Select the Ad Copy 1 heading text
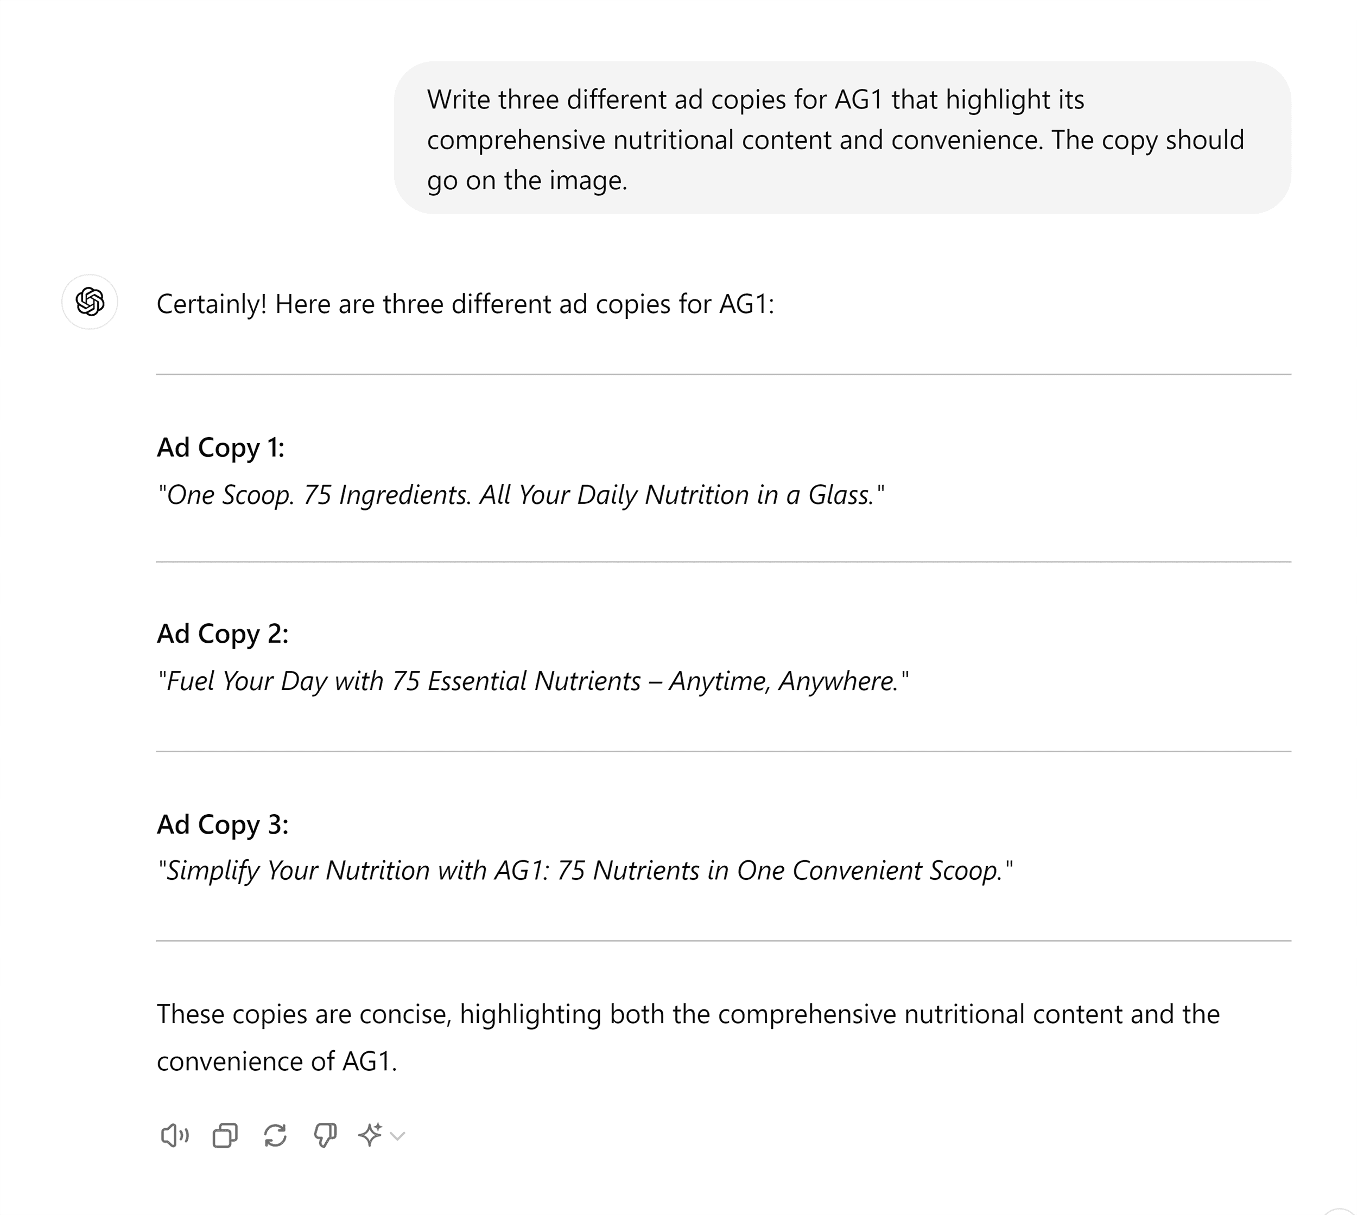The image size is (1357, 1215). [221, 449]
